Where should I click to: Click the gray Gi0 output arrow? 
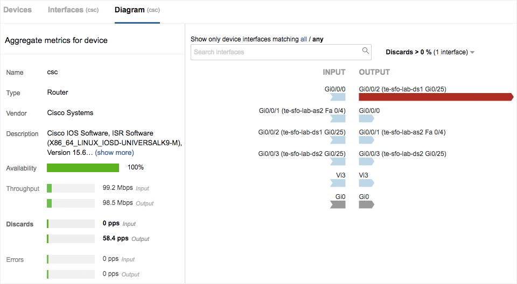366,204
